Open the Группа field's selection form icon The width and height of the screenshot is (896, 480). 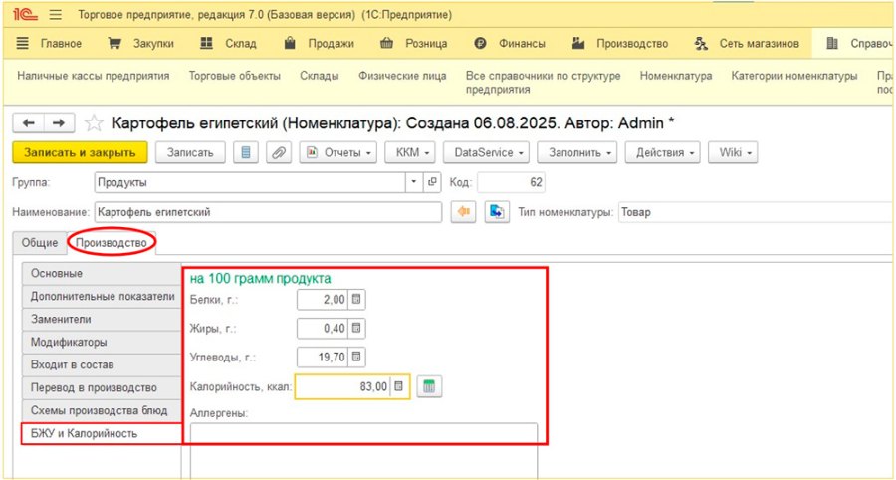[x=432, y=182]
